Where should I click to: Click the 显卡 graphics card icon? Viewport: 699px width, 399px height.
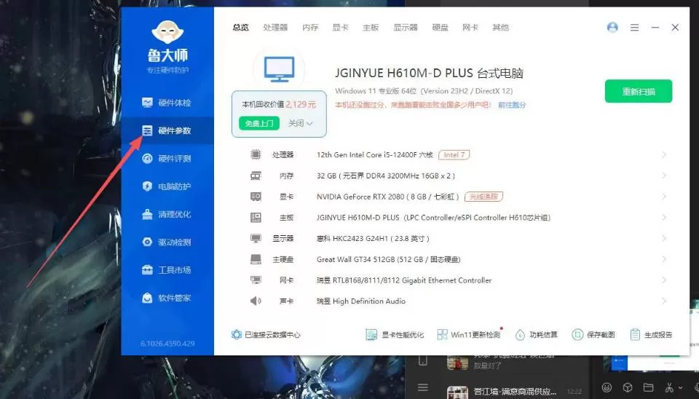click(x=256, y=197)
